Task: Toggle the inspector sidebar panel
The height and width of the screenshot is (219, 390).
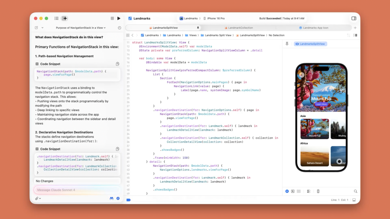Action: (x=354, y=18)
